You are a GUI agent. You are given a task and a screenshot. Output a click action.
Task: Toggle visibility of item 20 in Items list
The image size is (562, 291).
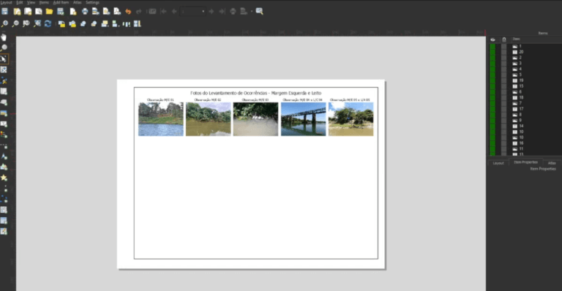492,52
